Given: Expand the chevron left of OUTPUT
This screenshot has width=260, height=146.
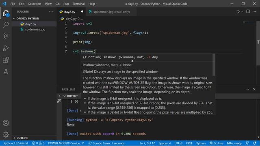Looking at the screenshot, I should click(59, 96).
